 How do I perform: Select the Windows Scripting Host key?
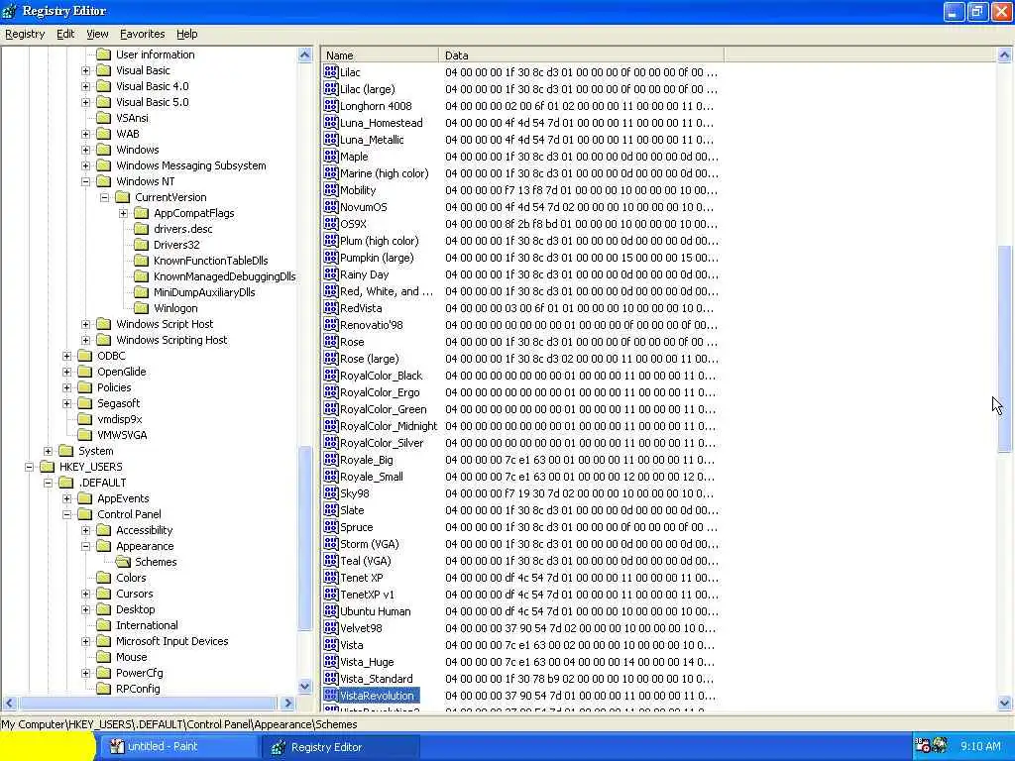pos(171,340)
